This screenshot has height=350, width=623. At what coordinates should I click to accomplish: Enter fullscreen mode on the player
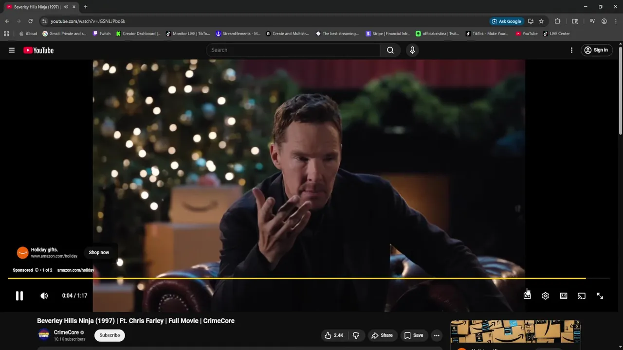tap(600, 296)
